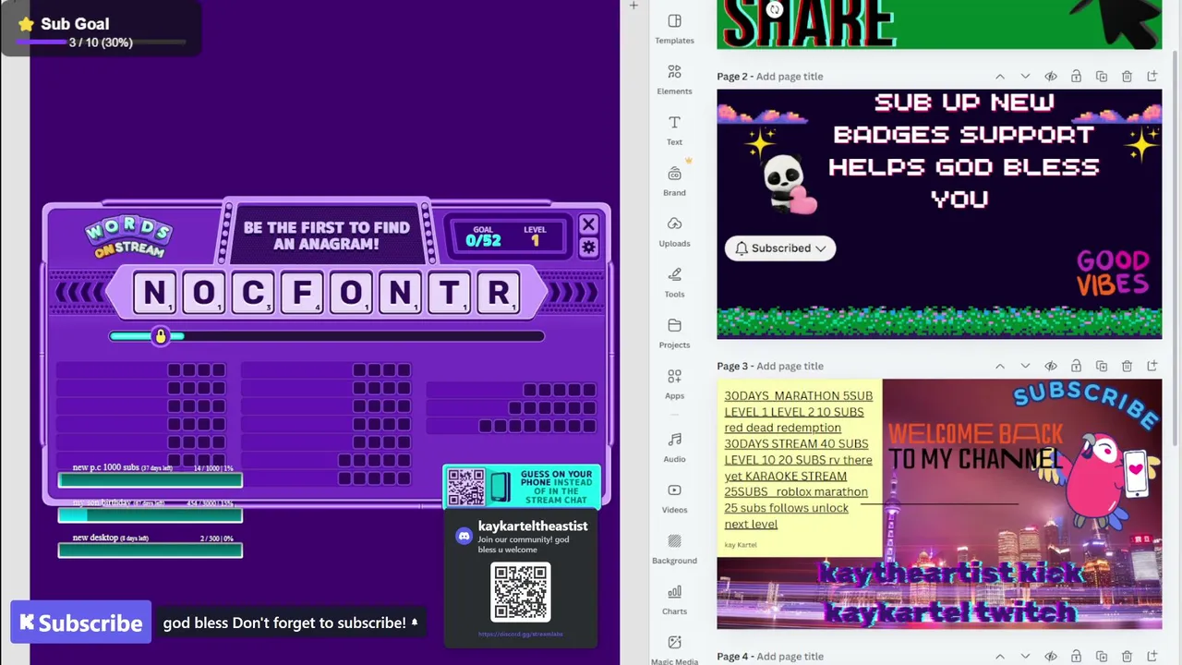Move Page 3 down with the chevron

tap(1025, 367)
